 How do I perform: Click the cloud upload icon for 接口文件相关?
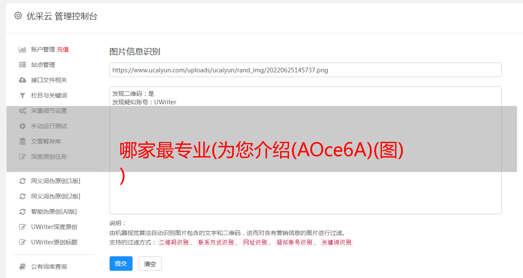click(23, 80)
